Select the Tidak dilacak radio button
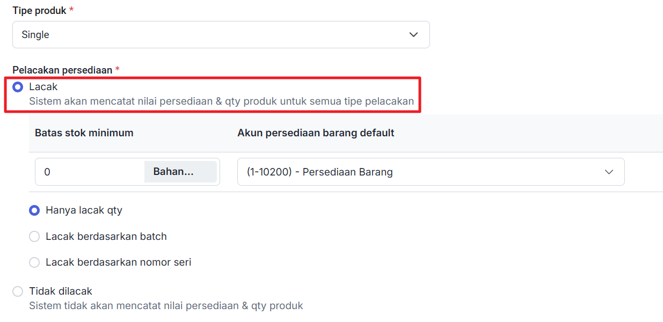The image size is (663, 322). (x=18, y=291)
